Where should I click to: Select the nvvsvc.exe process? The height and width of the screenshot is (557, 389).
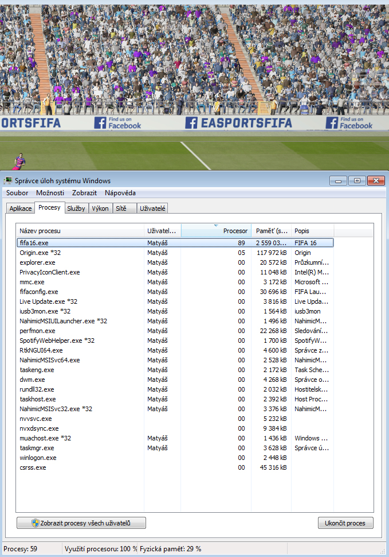pos(175,419)
